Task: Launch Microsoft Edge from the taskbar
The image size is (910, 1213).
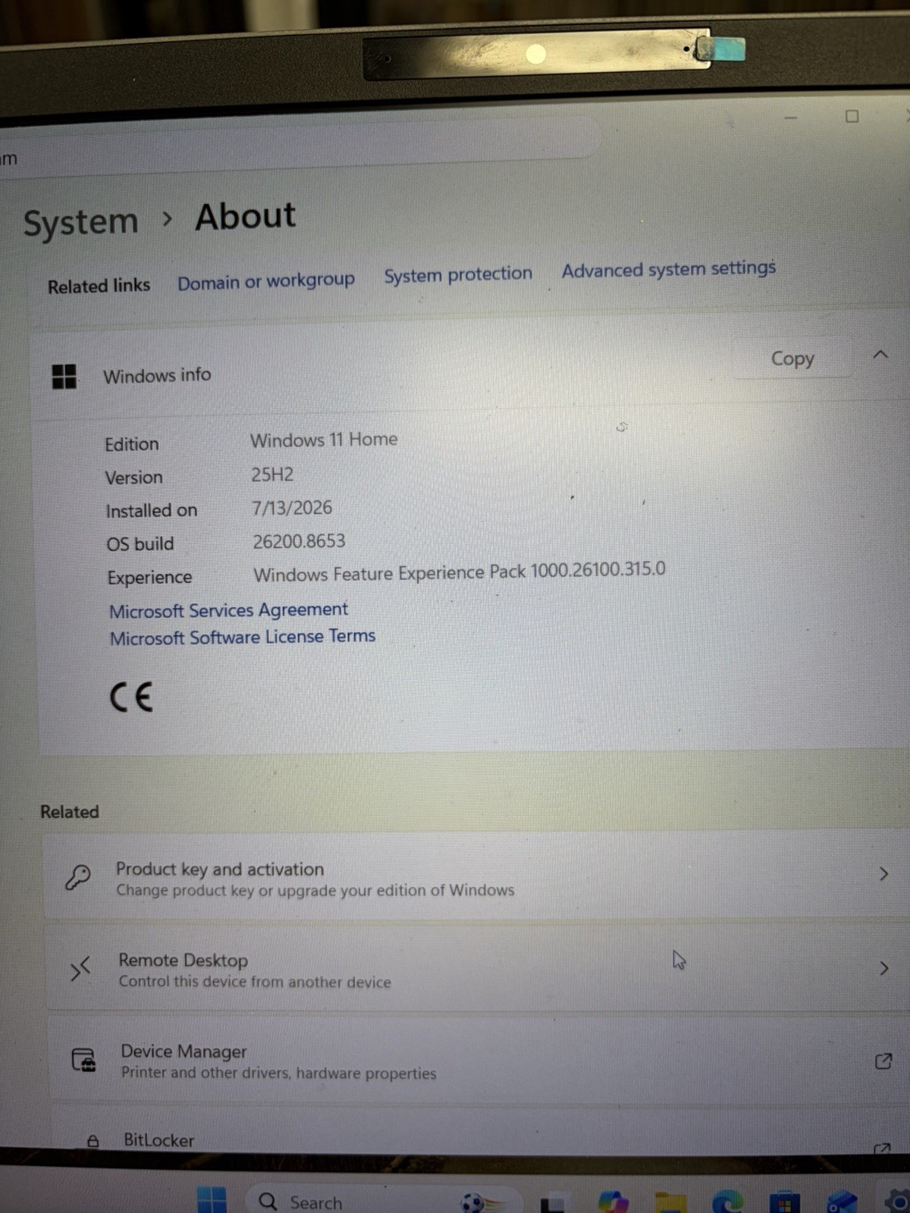Action: (x=728, y=1202)
